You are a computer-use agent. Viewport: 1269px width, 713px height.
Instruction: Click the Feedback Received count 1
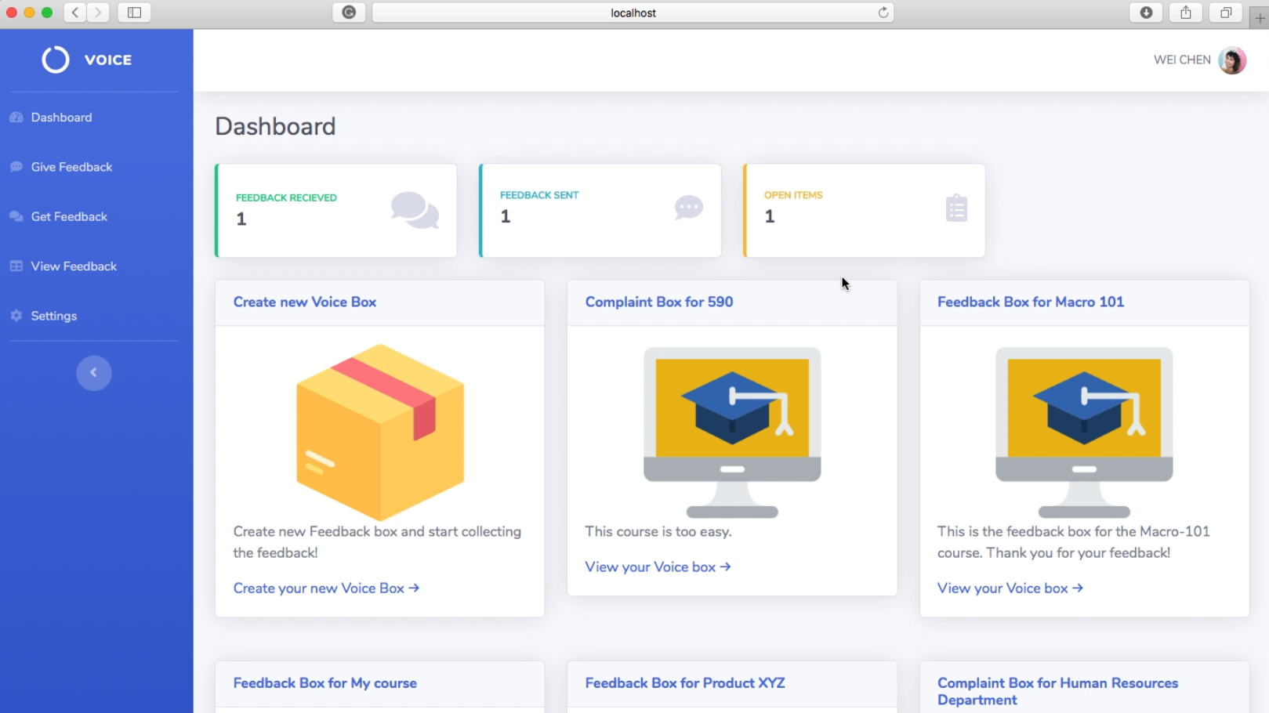coord(241,219)
